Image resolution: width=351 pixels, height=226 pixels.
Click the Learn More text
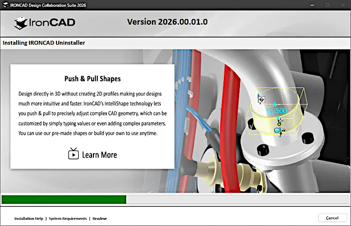coord(100,155)
